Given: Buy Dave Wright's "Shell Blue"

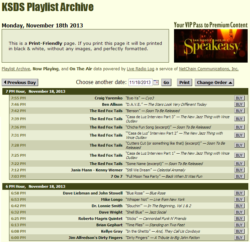Looking at the screenshot, I should 239,212.
